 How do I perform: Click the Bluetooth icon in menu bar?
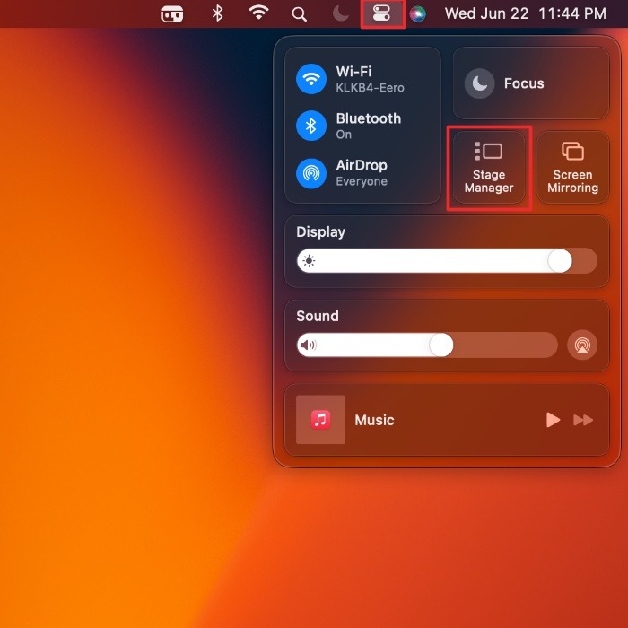(217, 13)
